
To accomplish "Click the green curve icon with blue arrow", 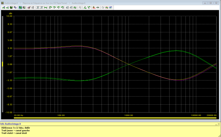I will [3, 8].
